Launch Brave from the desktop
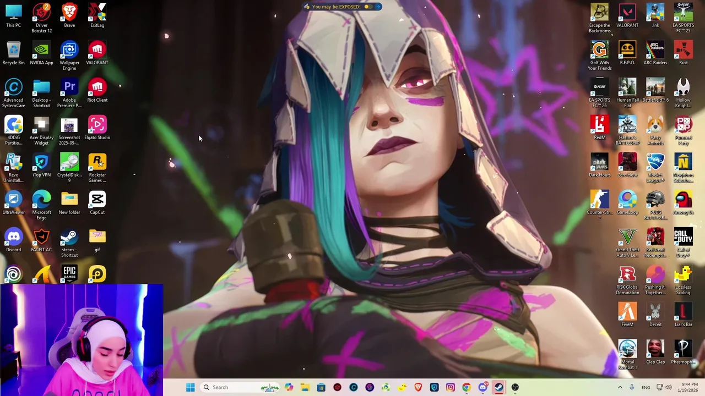This screenshot has height=396, width=705. click(x=69, y=15)
